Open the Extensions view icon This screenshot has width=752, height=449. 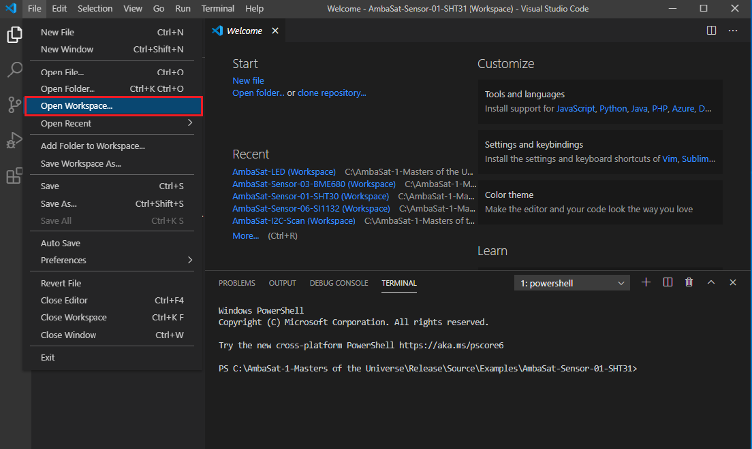(x=14, y=176)
